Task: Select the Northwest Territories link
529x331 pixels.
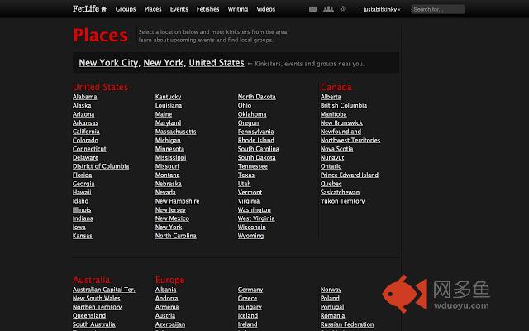Action: coord(350,140)
